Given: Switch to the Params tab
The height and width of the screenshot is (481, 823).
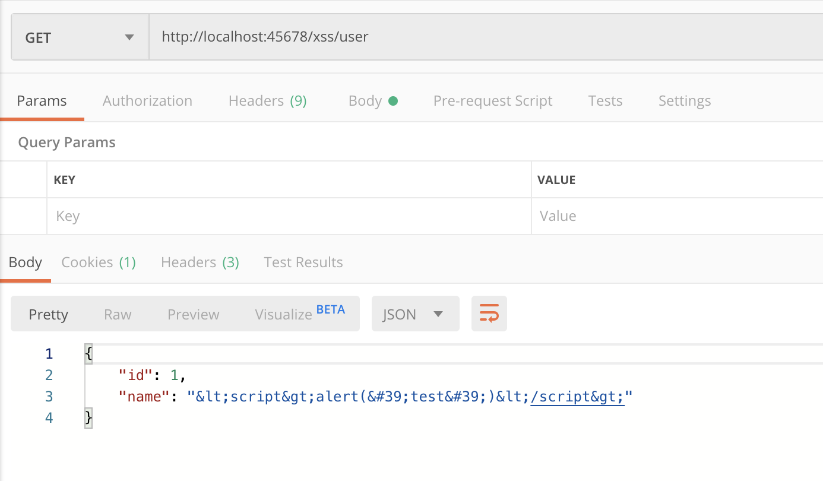Looking at the screenshot, I should click(42, 101).
